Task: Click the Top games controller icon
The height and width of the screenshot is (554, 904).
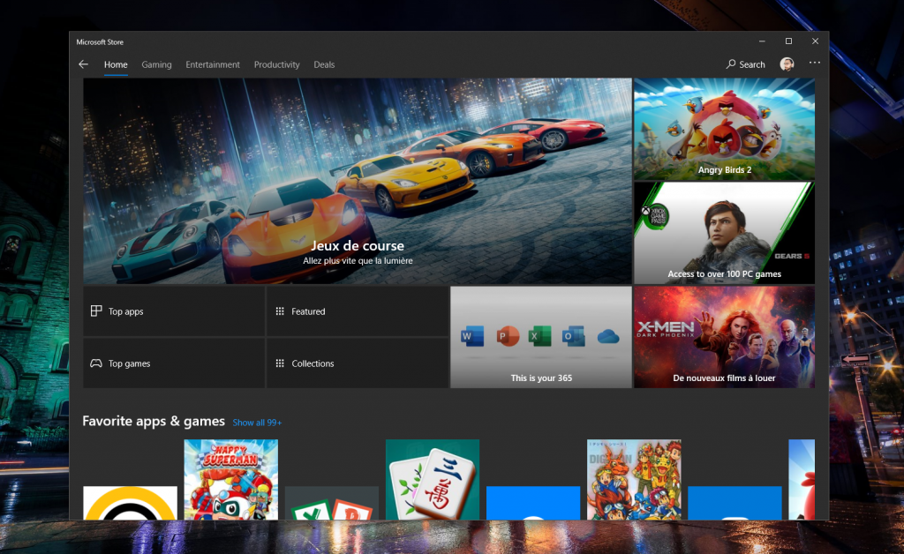Action: (96, 363)
